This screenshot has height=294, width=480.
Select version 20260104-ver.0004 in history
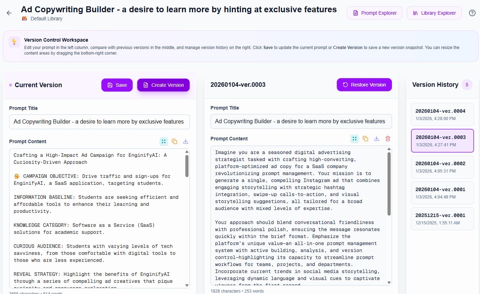tap(442, 114)
